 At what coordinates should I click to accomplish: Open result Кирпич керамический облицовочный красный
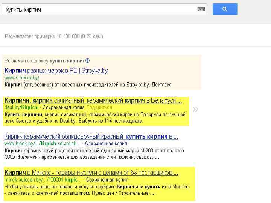tap(91, 136)
